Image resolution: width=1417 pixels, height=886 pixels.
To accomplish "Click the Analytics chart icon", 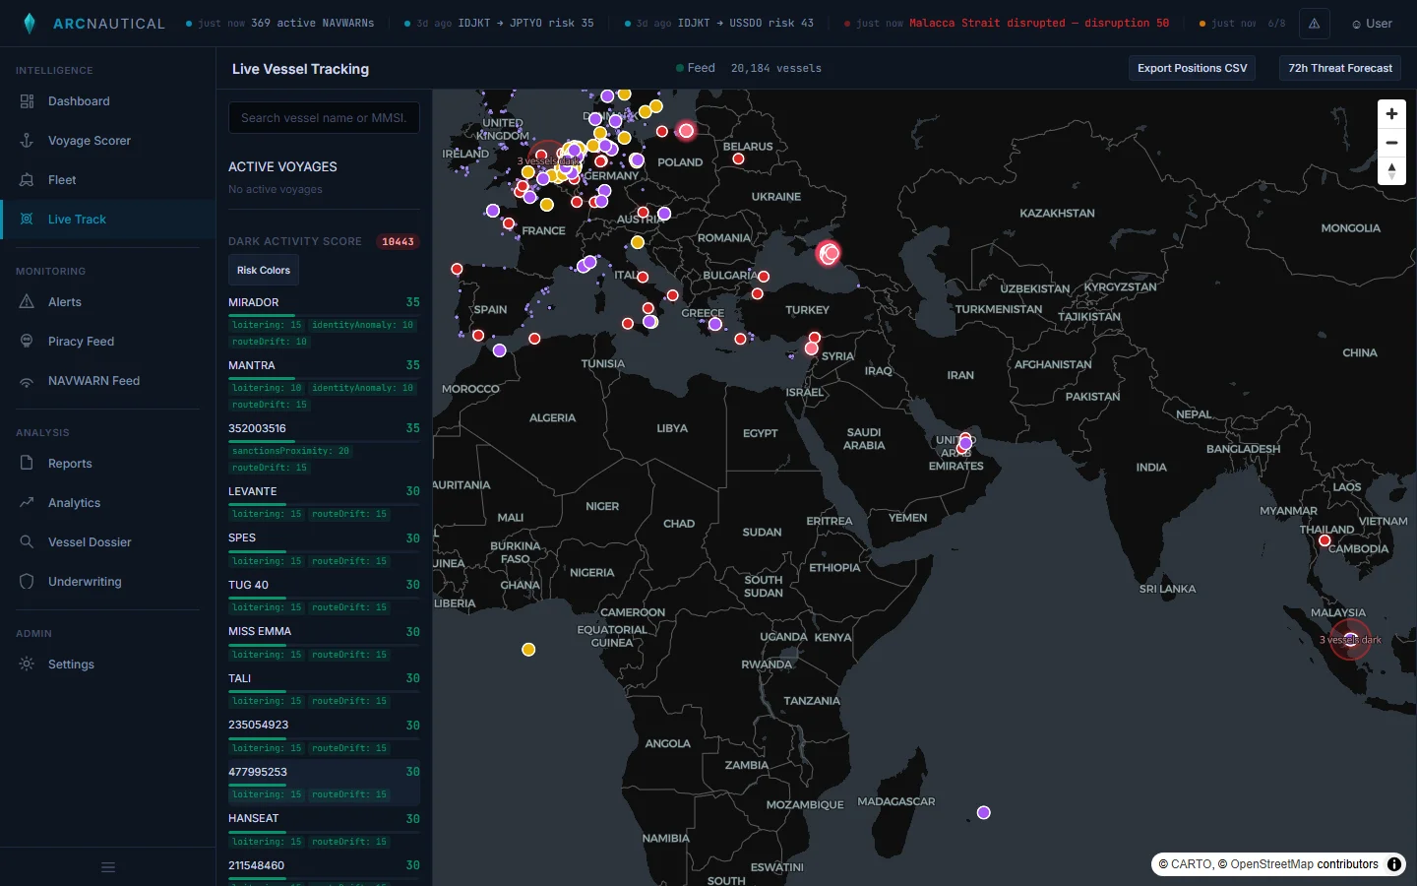I will (27, 502).
